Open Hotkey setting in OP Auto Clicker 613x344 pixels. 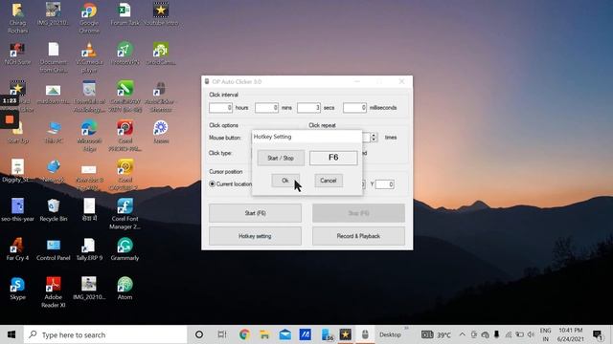(x=256, y=236)
